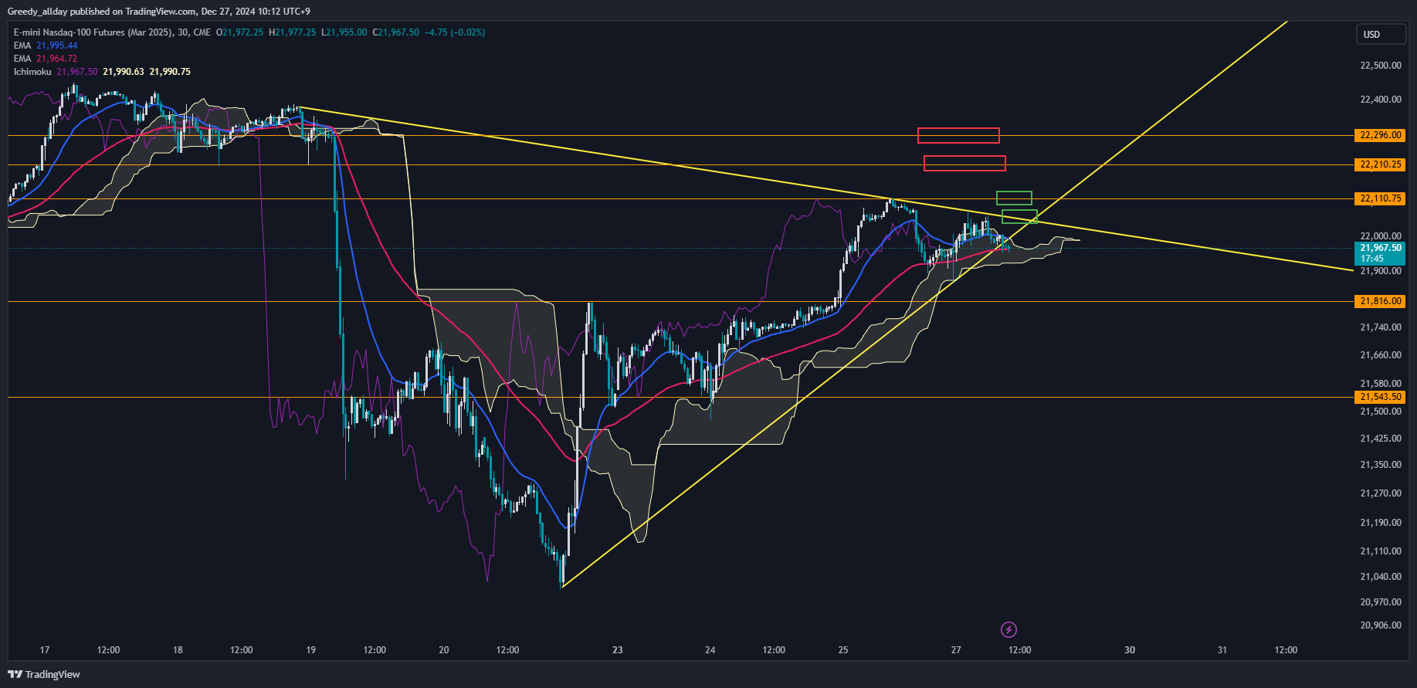Click the 22,296.00 price label
Image resolution: width=1417 pixels, height=688 pixels.
click(1380, 135)
